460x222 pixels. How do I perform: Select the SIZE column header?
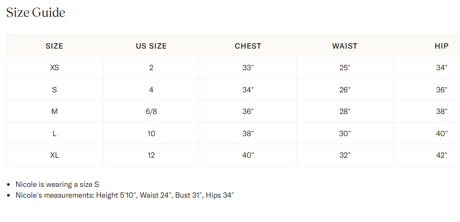54,46
